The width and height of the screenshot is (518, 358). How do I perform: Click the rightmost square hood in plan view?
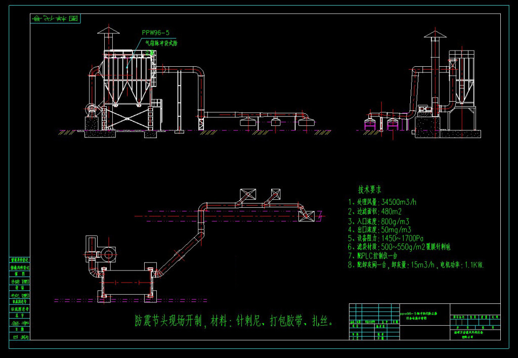(306, 215)
